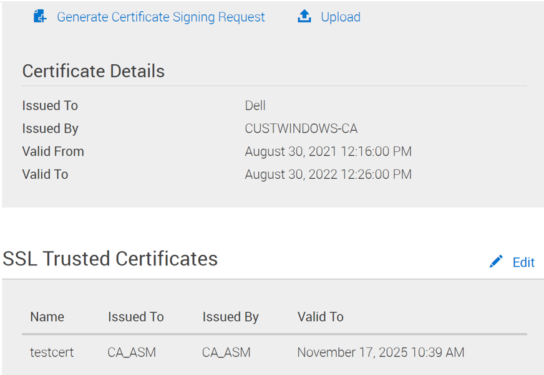The image size is (544, 375).
Task: Click the pencil icon next to Edit
Action: point(495,262)
